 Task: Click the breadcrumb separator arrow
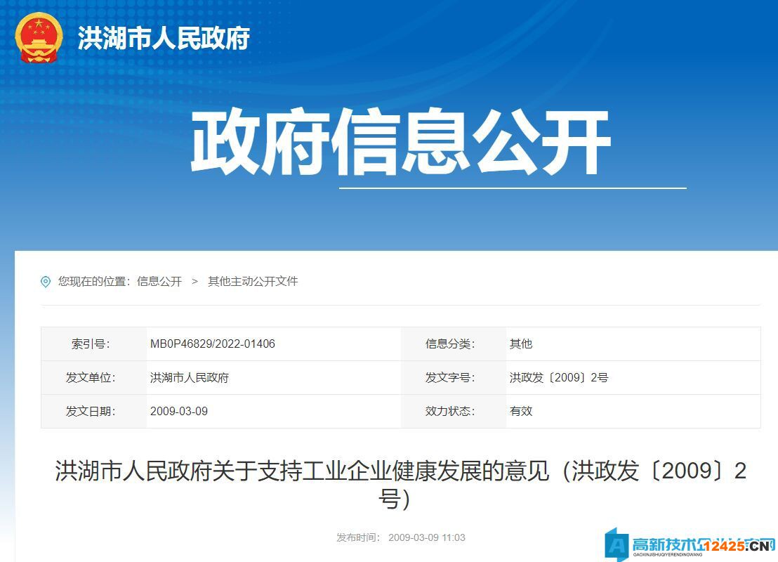coord(195,281)
